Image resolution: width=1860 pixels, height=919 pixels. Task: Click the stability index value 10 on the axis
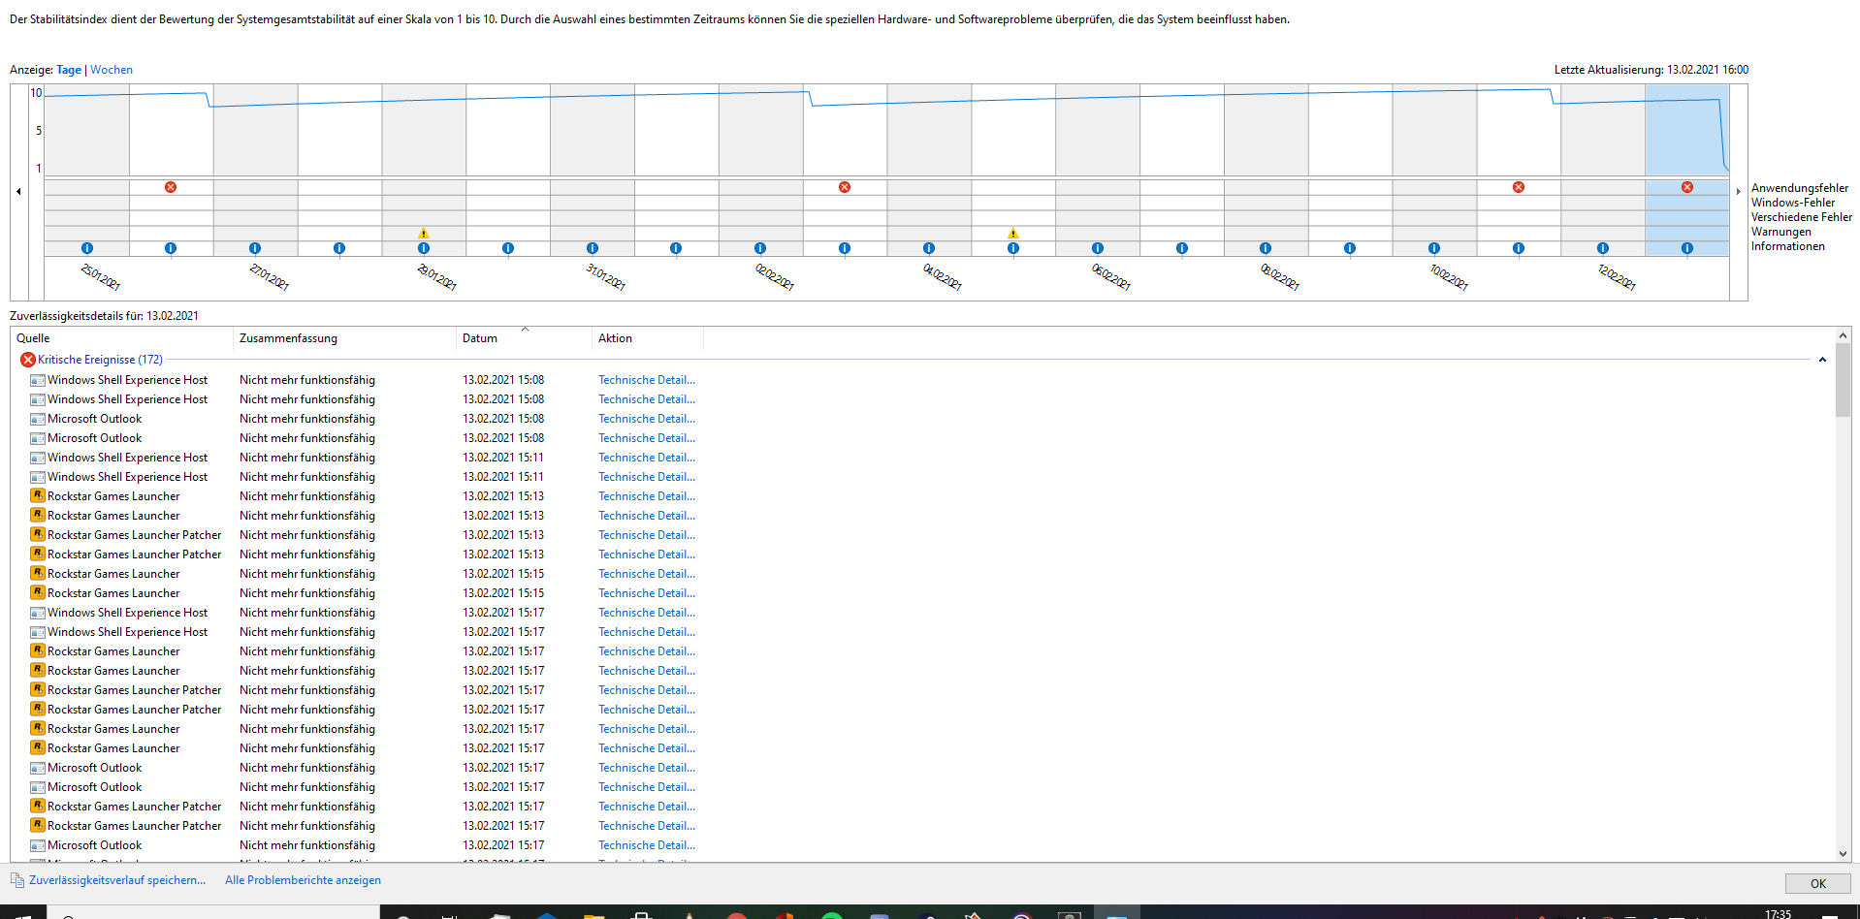(x=36, y=93)
